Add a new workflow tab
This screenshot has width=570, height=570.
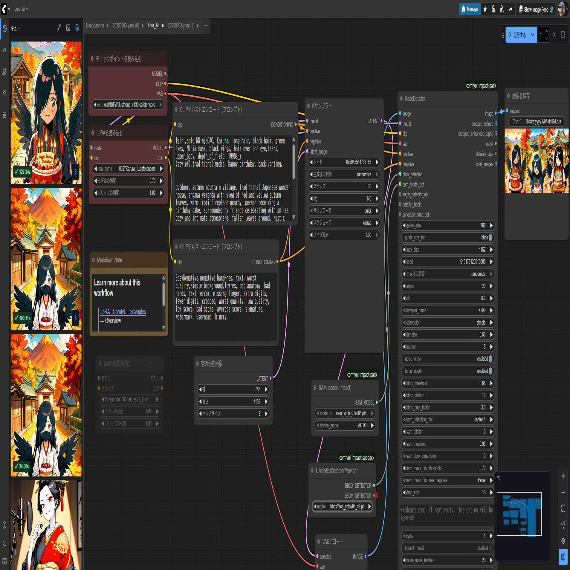coord(206,26)
